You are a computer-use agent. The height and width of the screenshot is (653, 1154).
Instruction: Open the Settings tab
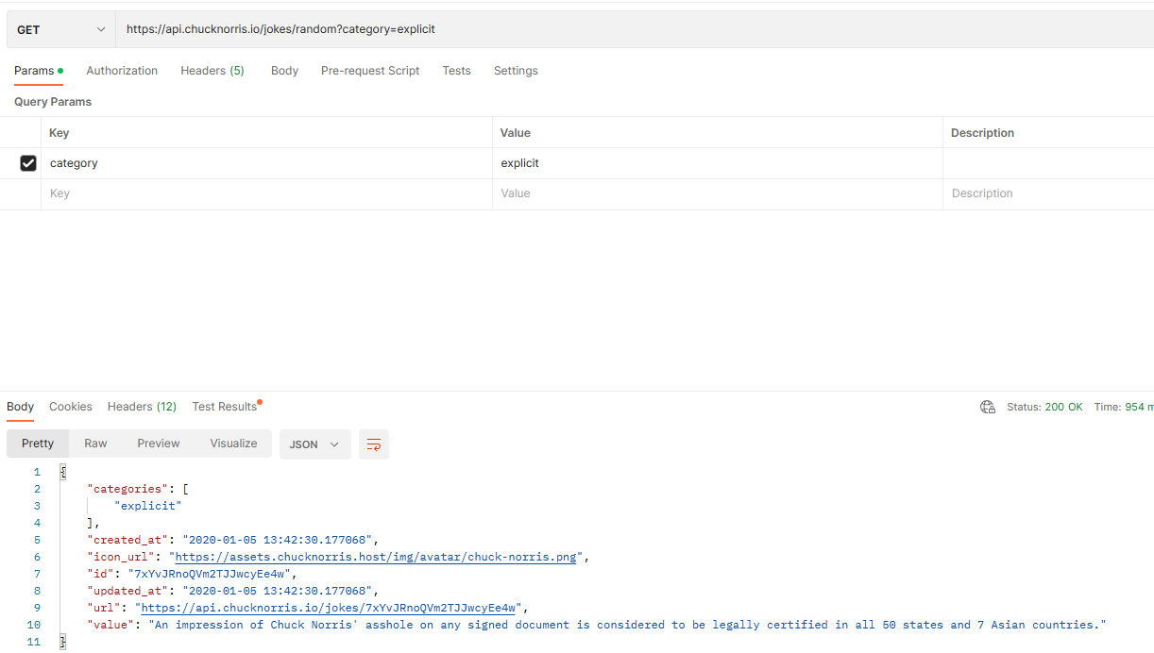coord(516,71)
